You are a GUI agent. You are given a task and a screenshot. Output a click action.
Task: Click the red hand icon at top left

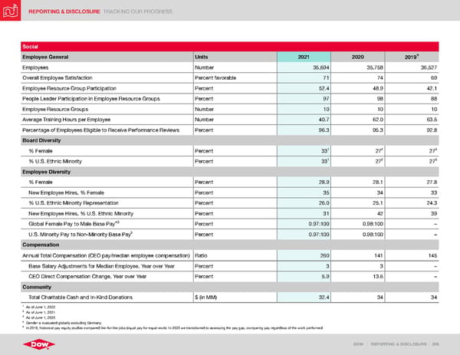coord(10,10)
